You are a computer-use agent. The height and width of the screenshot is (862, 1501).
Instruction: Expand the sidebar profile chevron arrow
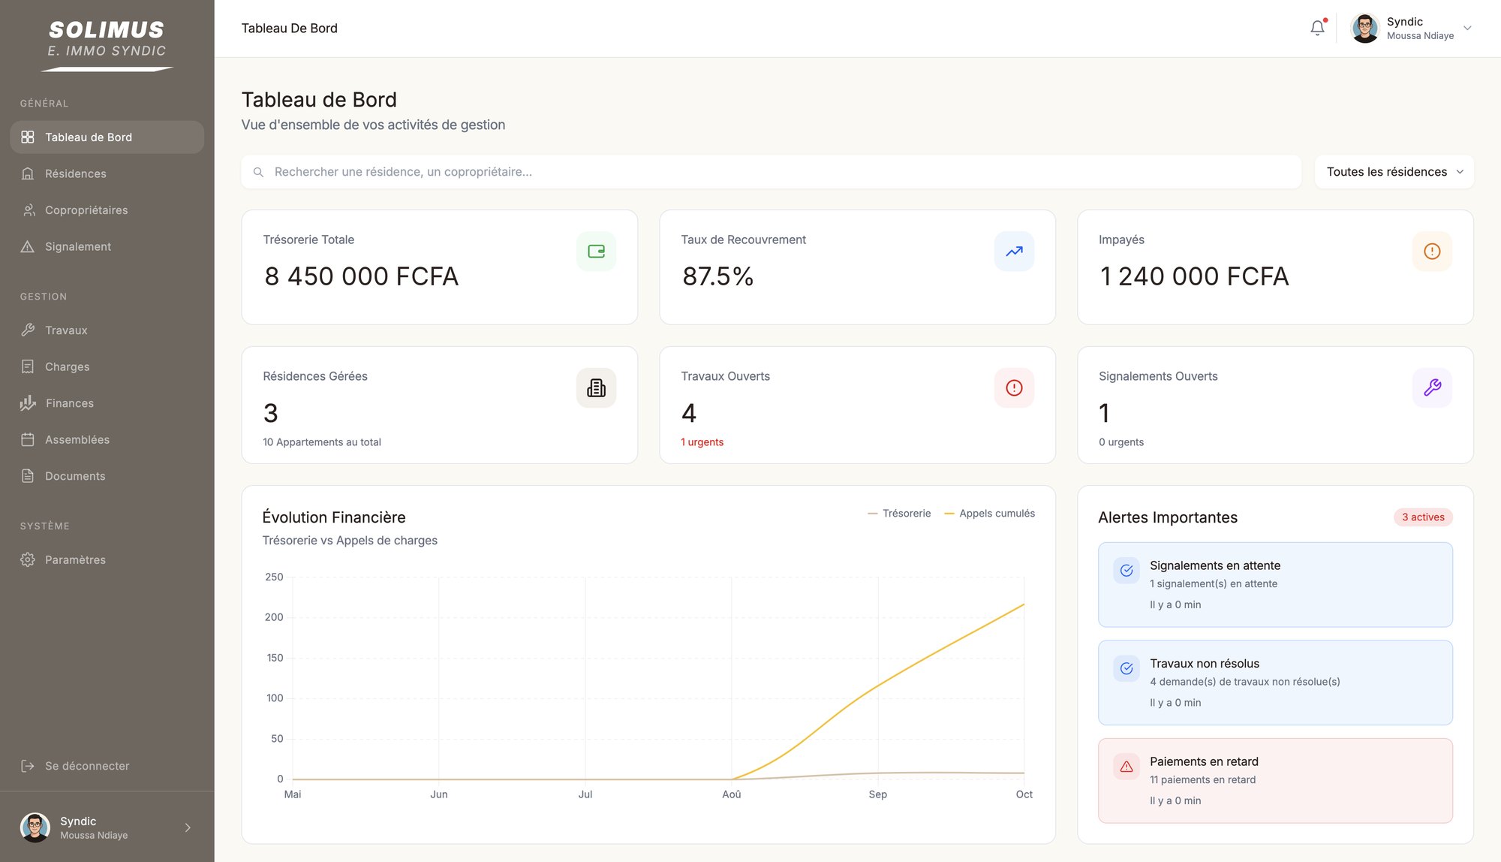(188, 827)
